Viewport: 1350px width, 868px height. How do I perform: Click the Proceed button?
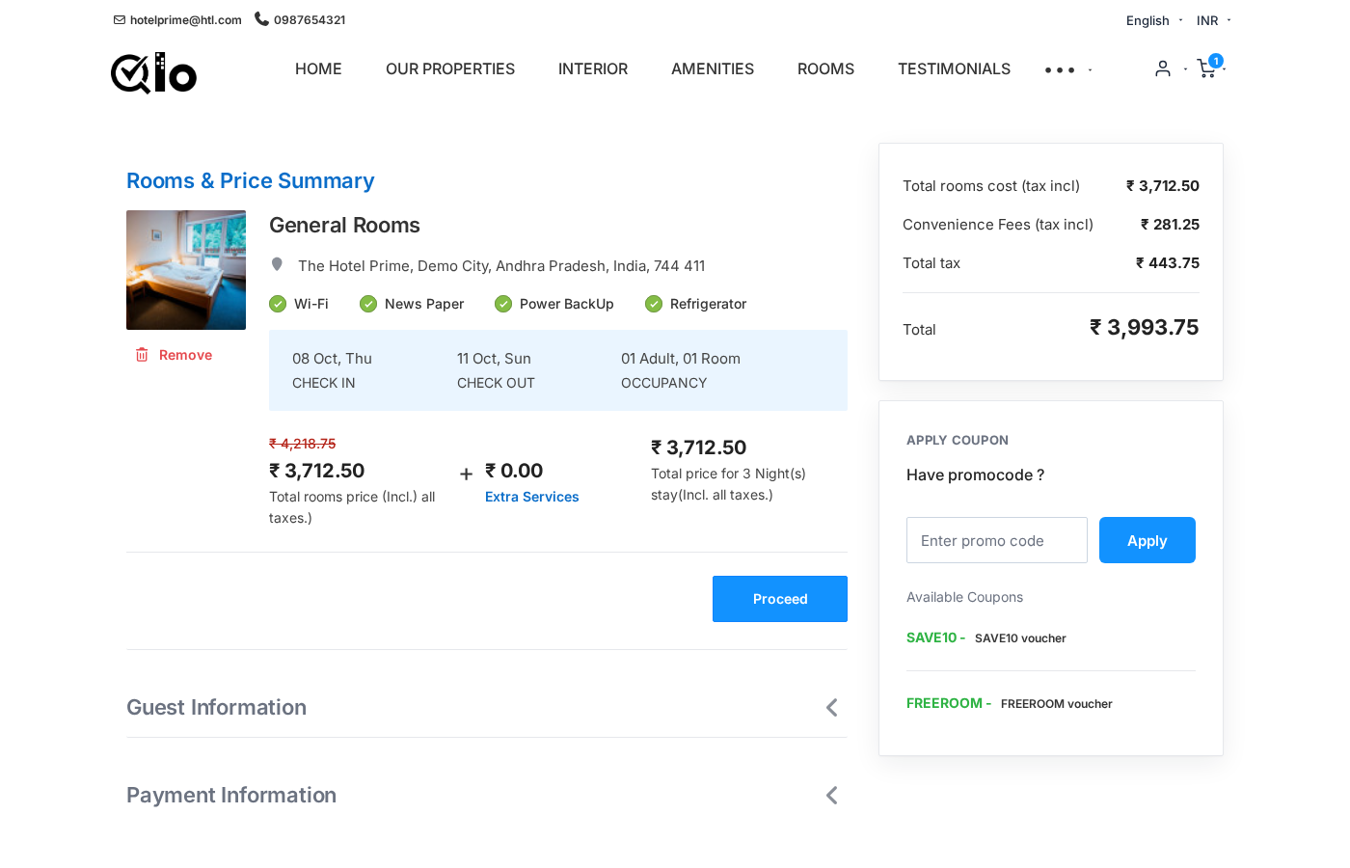coord(780,599)
